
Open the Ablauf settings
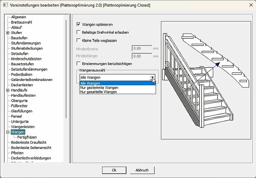[16, 27]
